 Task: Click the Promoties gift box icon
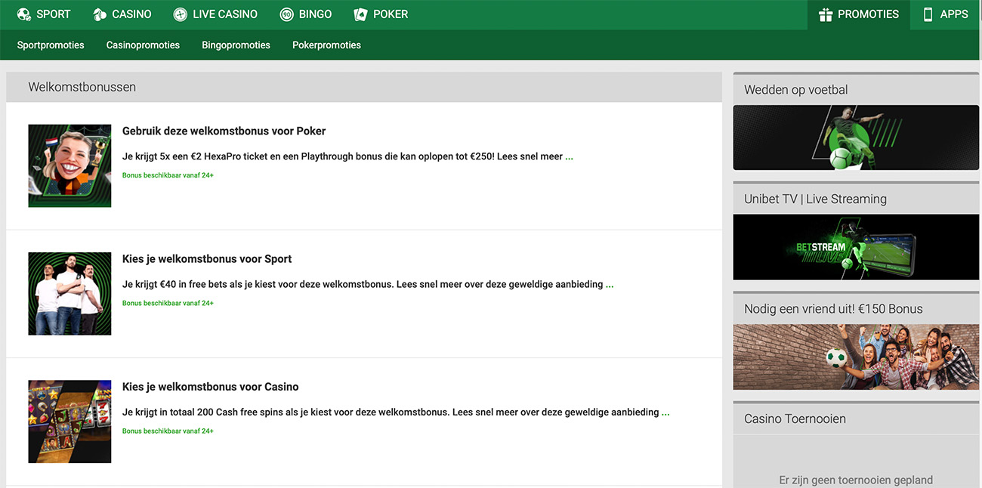tap(826, 14)
